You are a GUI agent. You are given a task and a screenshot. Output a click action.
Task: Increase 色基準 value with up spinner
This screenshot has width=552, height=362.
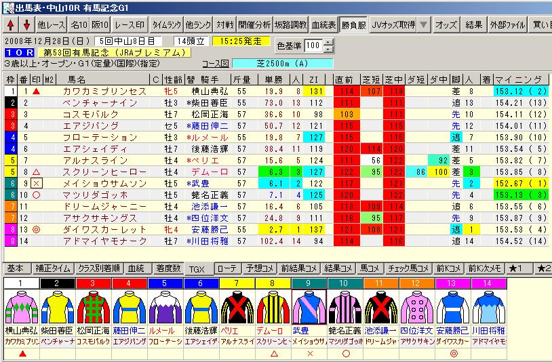330,43
